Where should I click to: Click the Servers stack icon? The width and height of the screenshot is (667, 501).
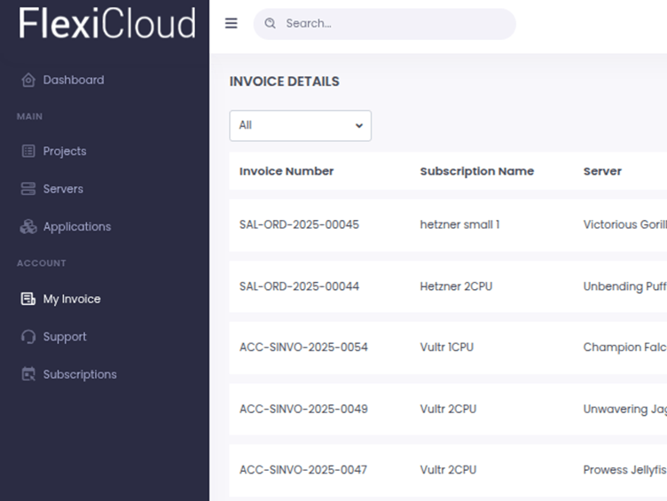point(27,189)
